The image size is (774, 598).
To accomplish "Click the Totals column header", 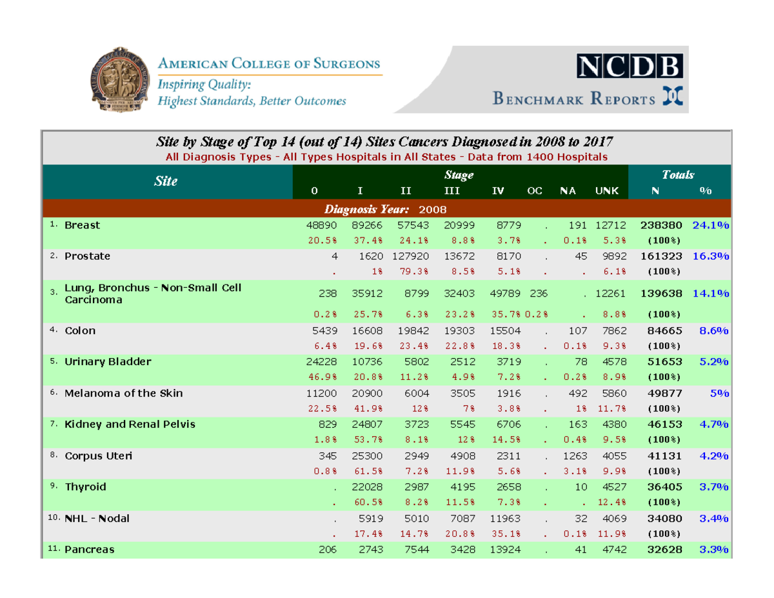I will click(678, 175).
